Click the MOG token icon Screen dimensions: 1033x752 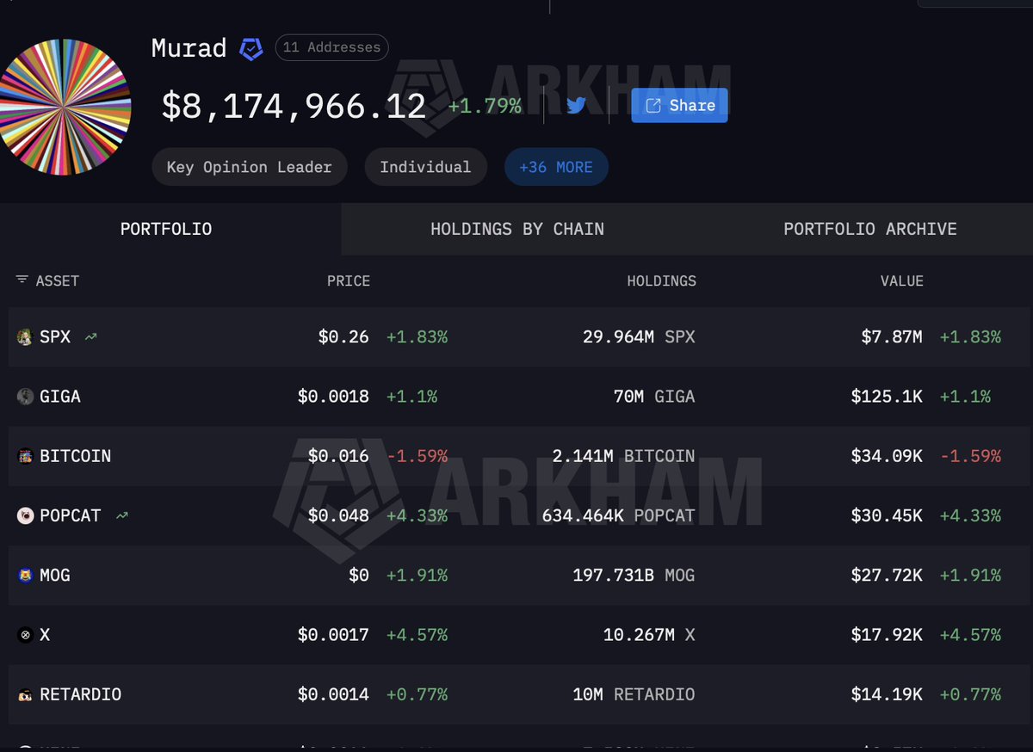pyautogui.click(x=25, y=575)
